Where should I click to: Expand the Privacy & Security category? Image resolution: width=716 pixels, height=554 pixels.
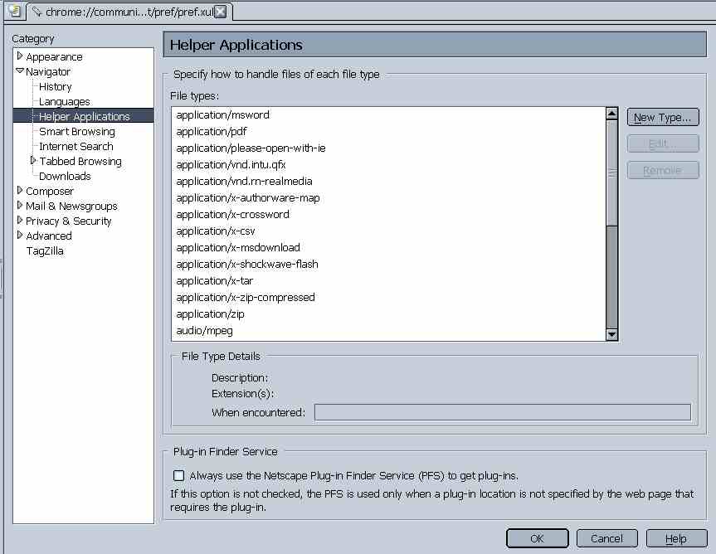[20, 221]
